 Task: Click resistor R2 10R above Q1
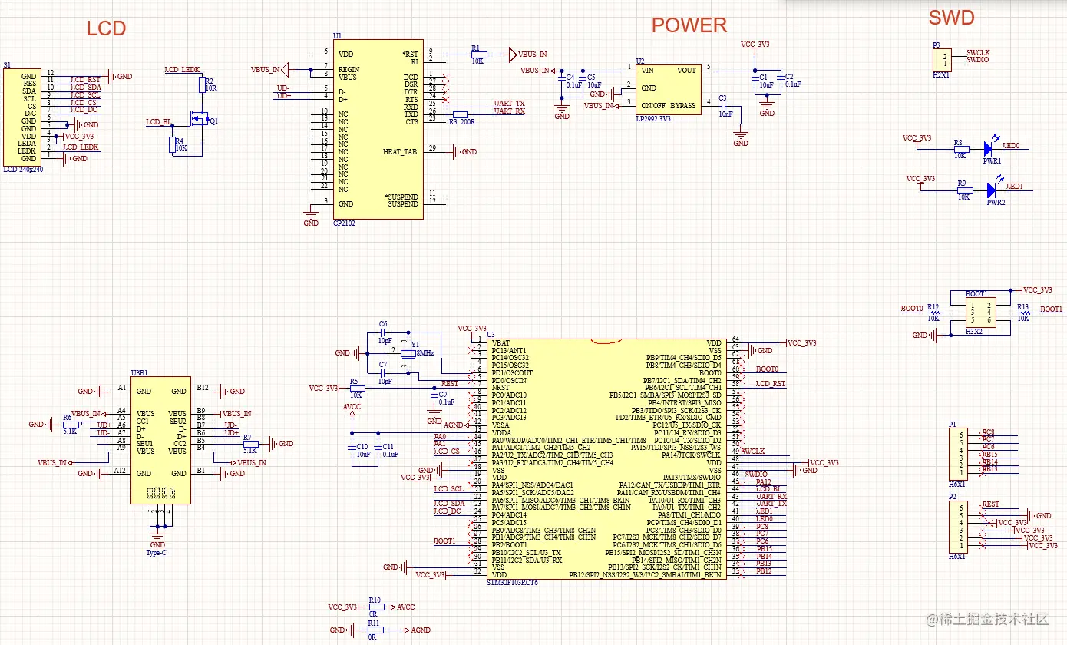pyautogui.click(x=203, y=87)
